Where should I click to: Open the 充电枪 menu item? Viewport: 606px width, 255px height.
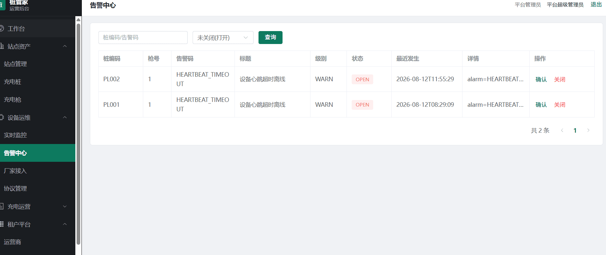[x=38, y=100]
